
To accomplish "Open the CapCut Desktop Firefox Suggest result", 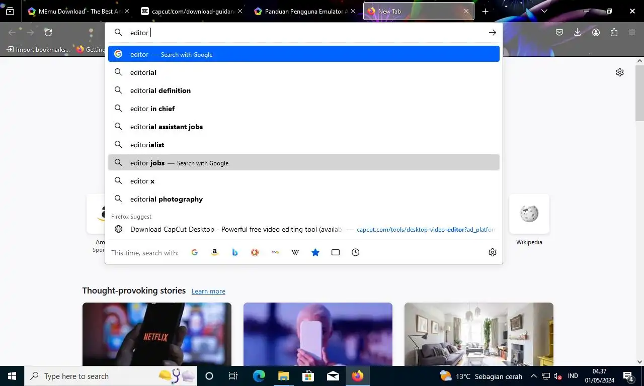I will click(304, 229).
